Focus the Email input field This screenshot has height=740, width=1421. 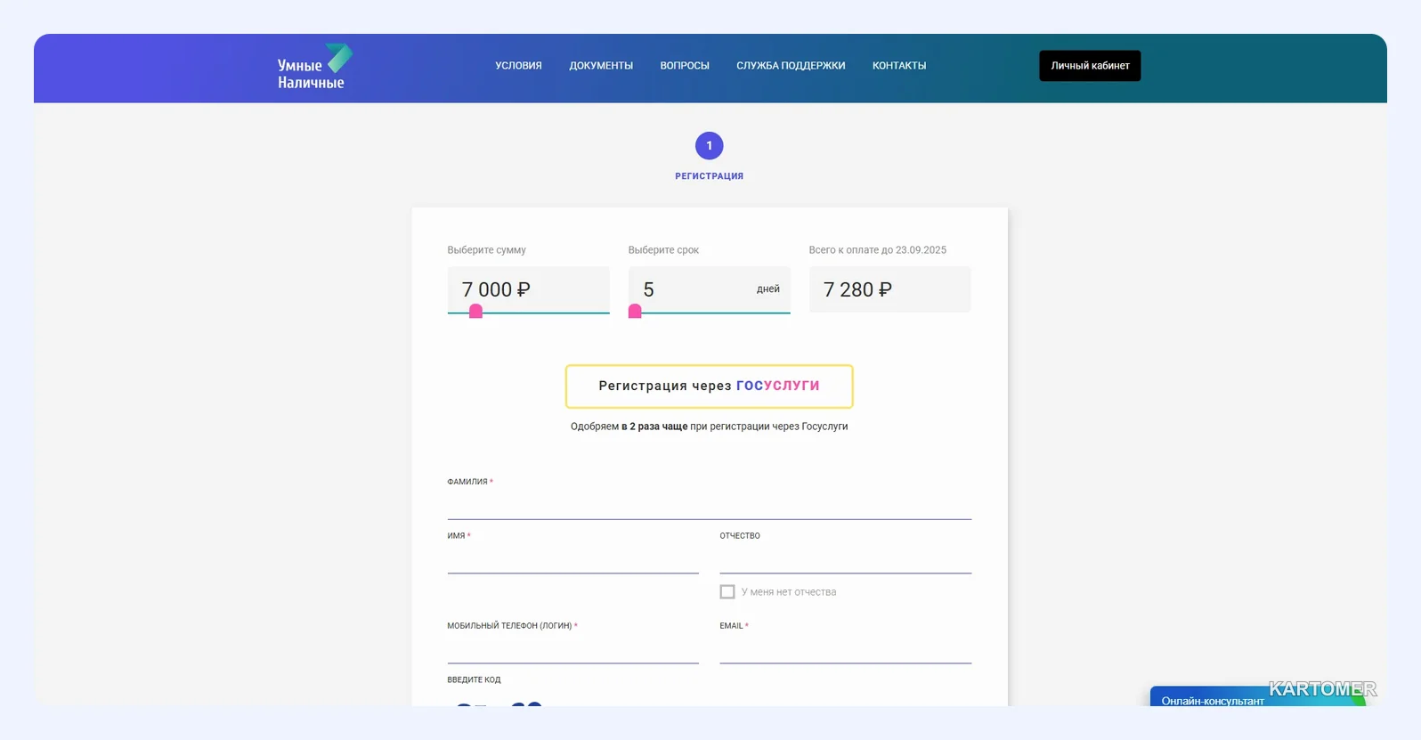coord(845,649)
